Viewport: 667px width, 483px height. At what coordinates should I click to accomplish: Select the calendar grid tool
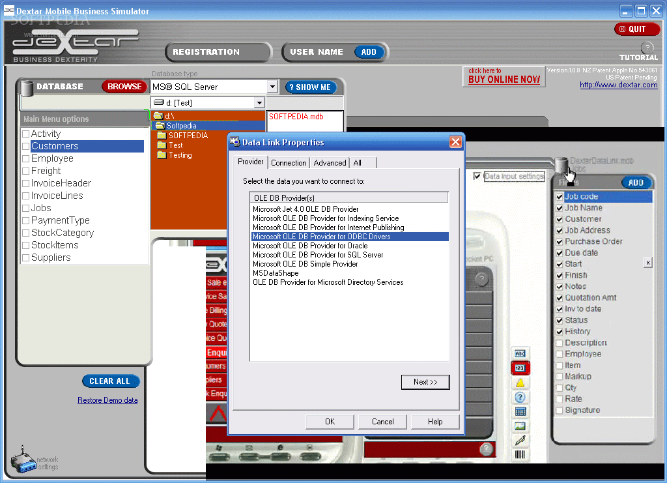click(520, 411)
